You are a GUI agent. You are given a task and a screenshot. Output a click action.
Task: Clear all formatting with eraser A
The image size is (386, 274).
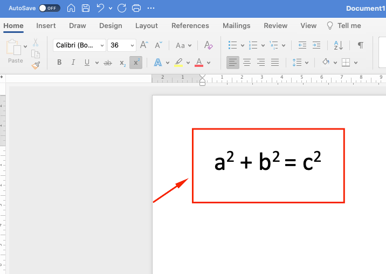209,45
